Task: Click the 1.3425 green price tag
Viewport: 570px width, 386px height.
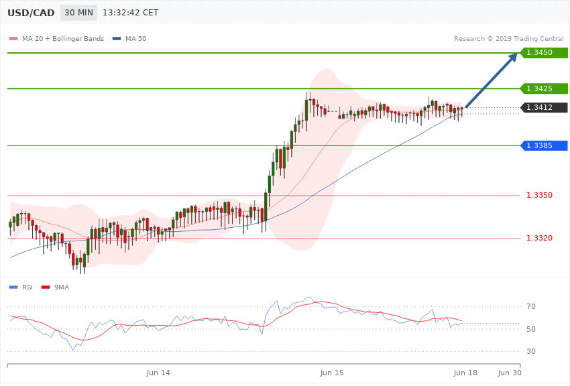Action: 545,88
